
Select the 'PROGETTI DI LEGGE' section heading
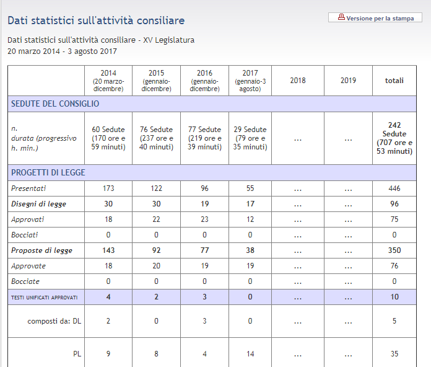pyautogui.click(x=48, y=172)
